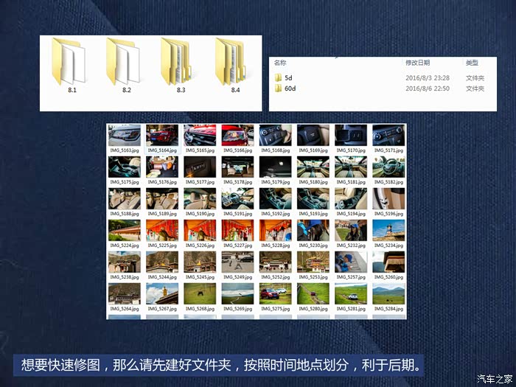Viewport: 516px width, 387px height.
Task: Click the IMG_5193.jpg thumbnail
Action: click(313, 199)
